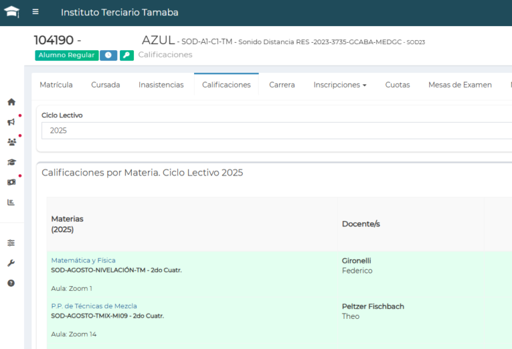Viewport: 512px width, 349px height.
Task: Open the sliders settings icon in sidebar
Action: click(x=11, y=243)
